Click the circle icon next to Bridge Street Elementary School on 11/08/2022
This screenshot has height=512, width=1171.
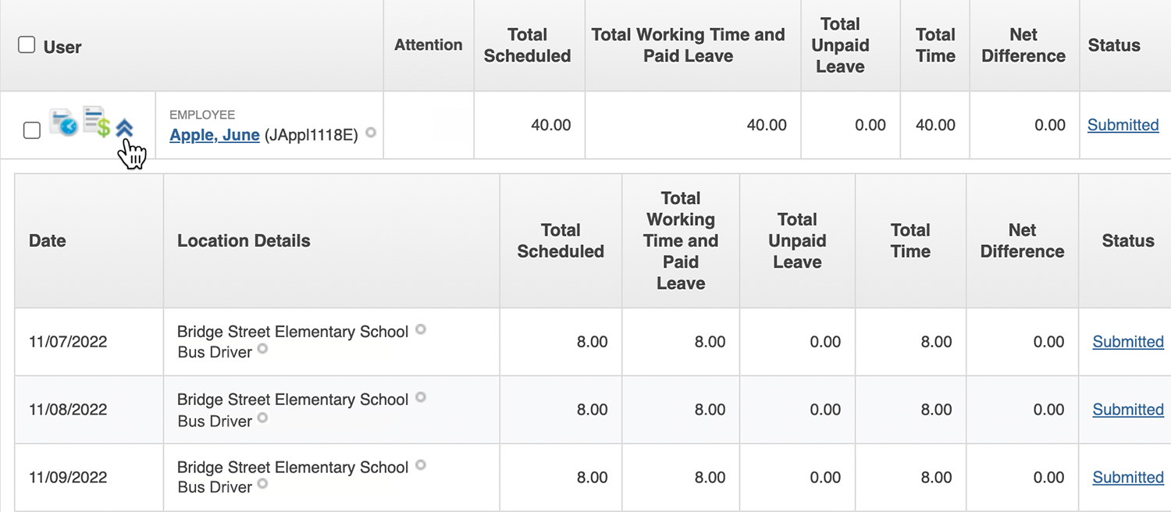click(421, 397)
